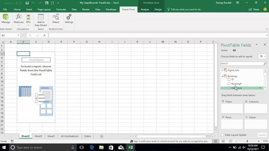Switch to the Home tab
This screenshot has width=269, height=151.
[x=17, y=9]
